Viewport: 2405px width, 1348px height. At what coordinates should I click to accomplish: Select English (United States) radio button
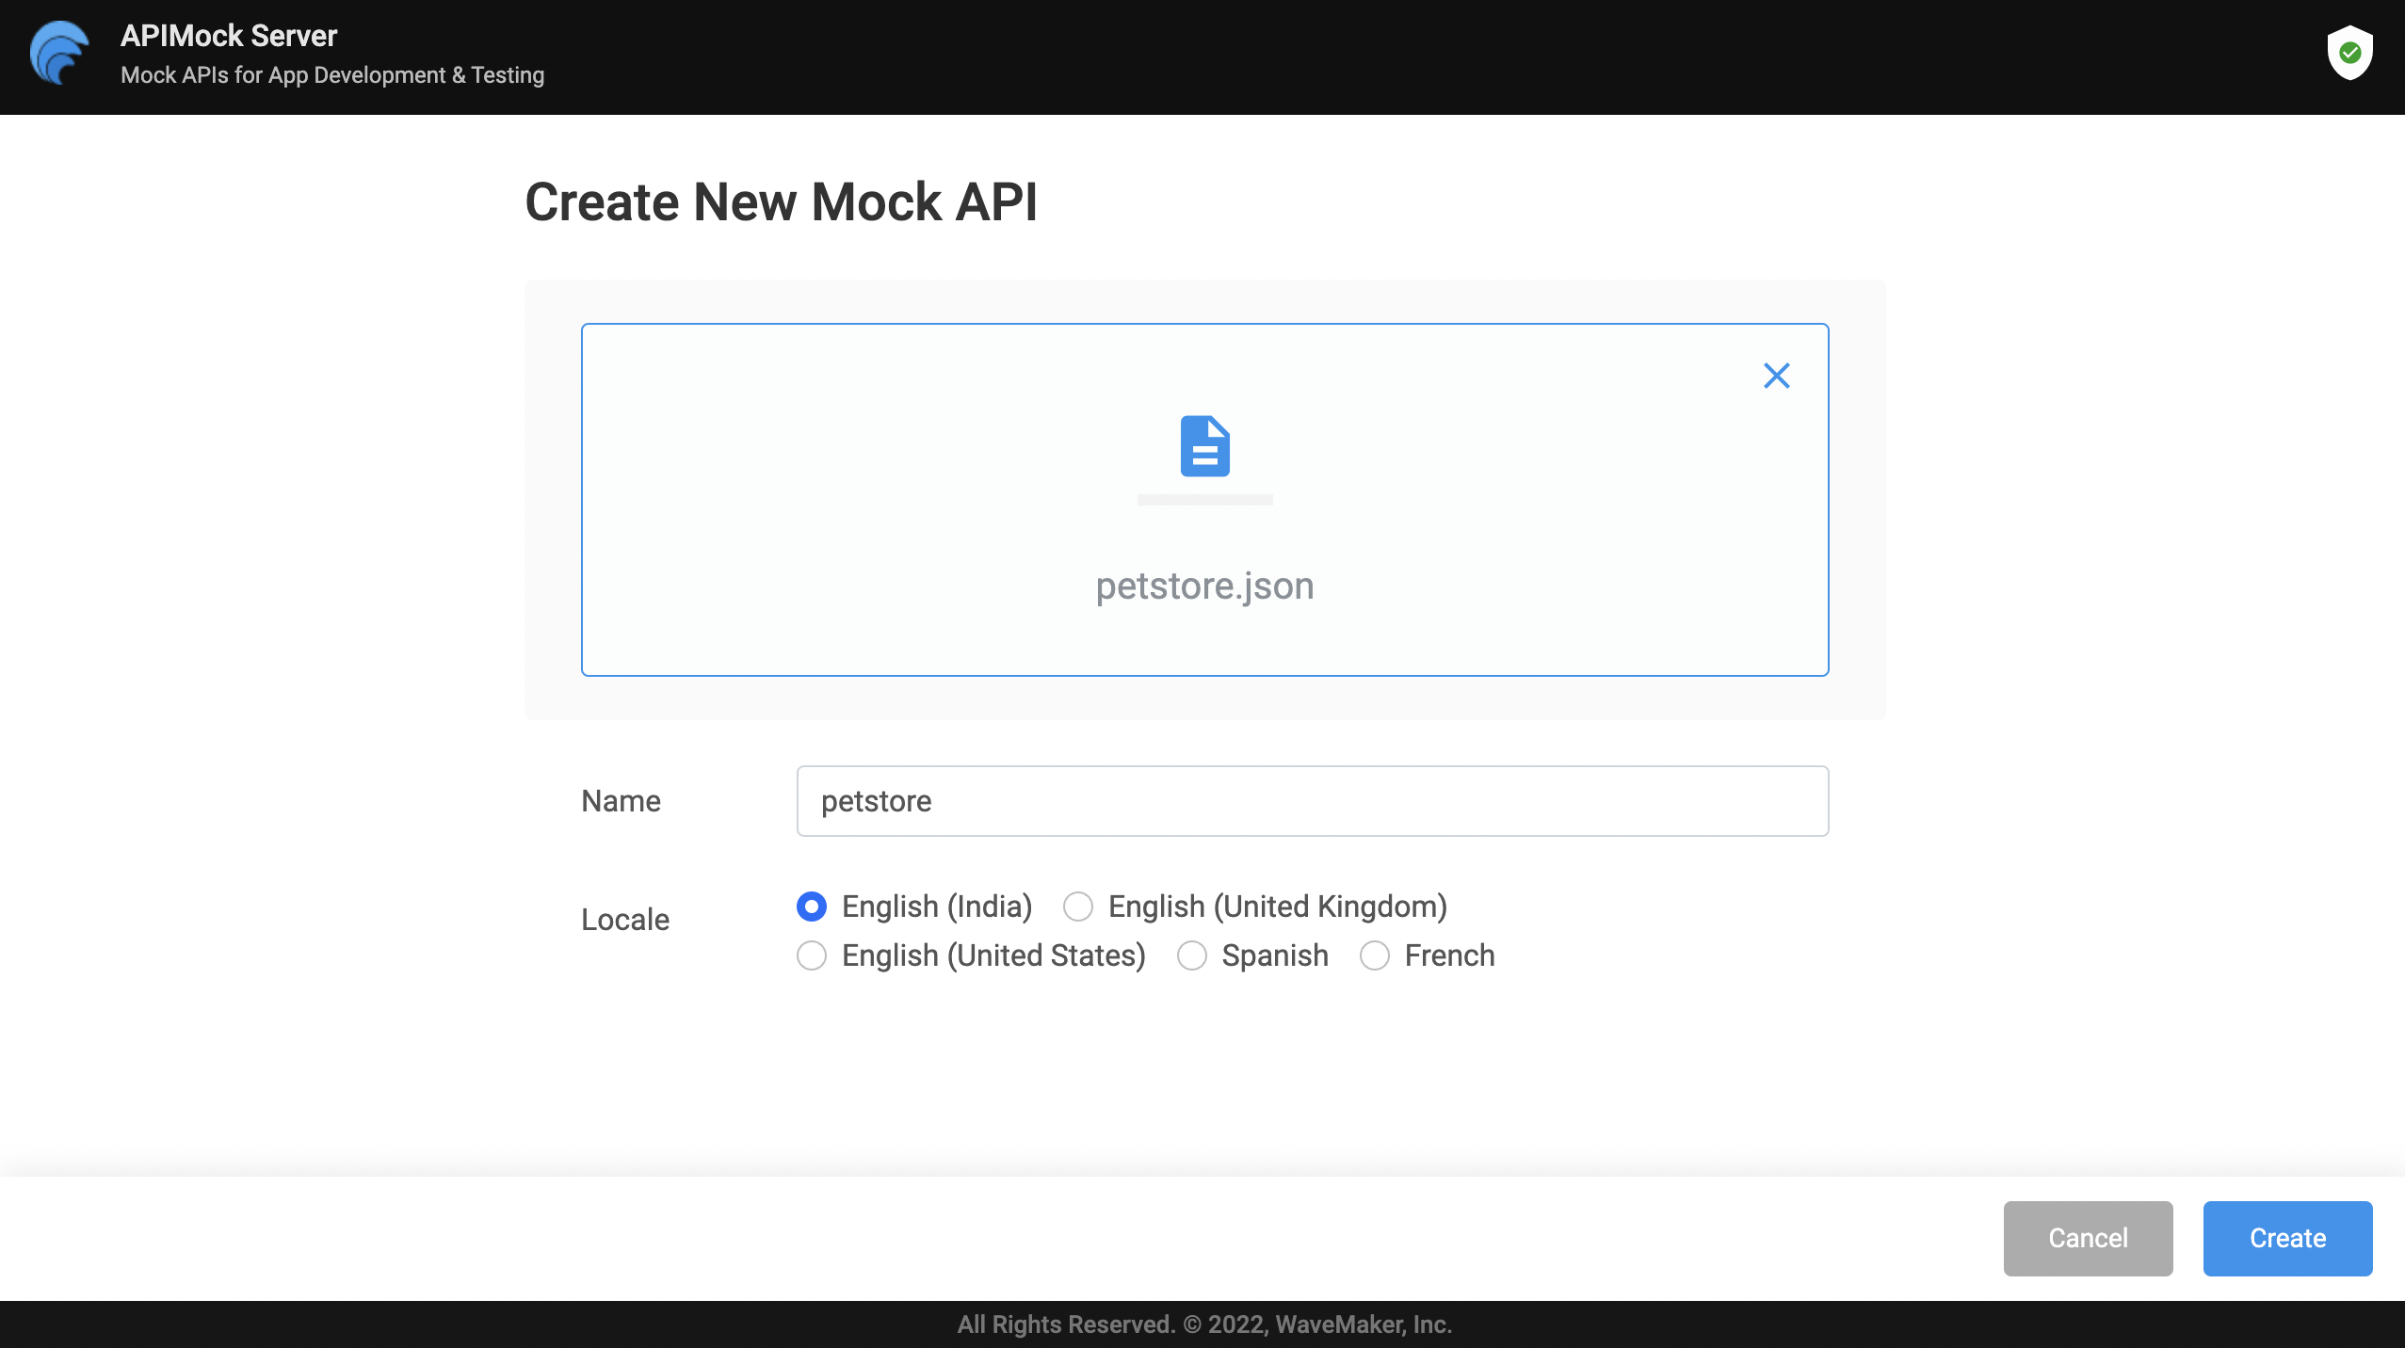point(811,955)
